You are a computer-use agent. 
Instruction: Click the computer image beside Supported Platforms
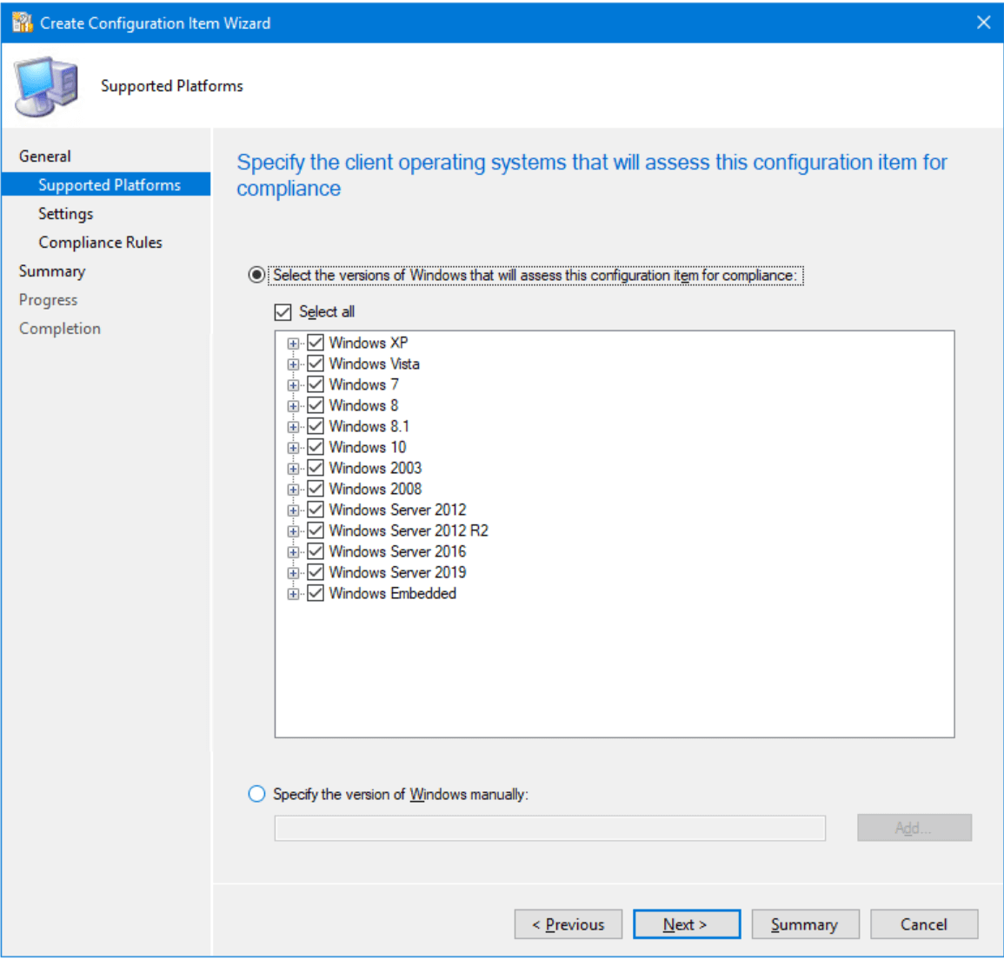(47, 86)
